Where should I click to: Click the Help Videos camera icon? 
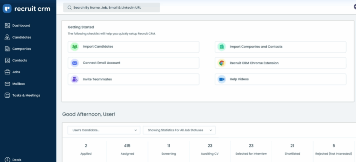(221, 79)
